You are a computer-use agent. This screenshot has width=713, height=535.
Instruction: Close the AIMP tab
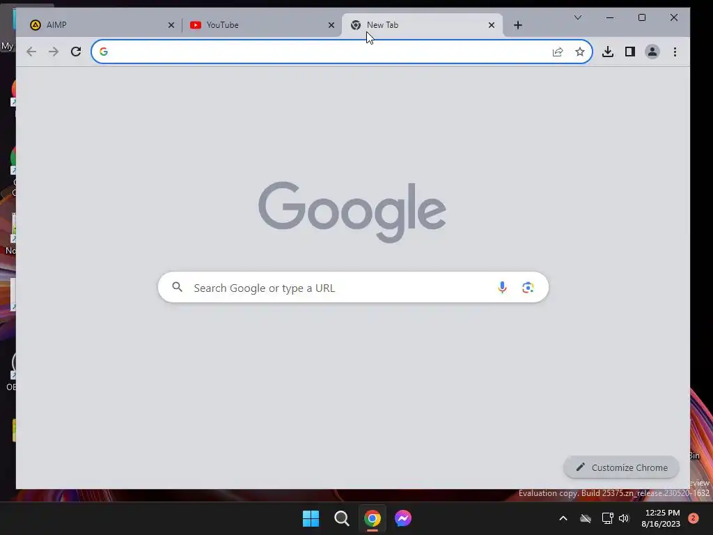point(171,25)
